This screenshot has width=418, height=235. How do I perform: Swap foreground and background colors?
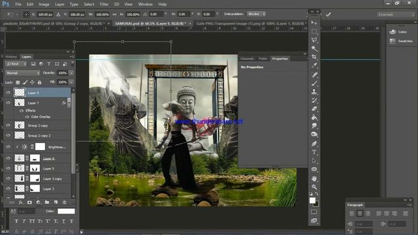click(317, 194)
